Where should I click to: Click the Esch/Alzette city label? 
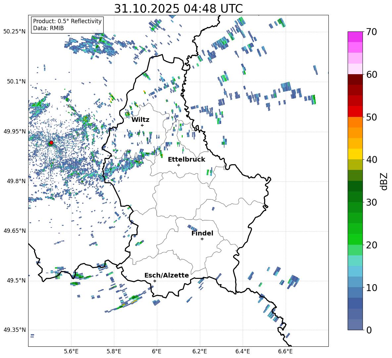coord(167,275)
